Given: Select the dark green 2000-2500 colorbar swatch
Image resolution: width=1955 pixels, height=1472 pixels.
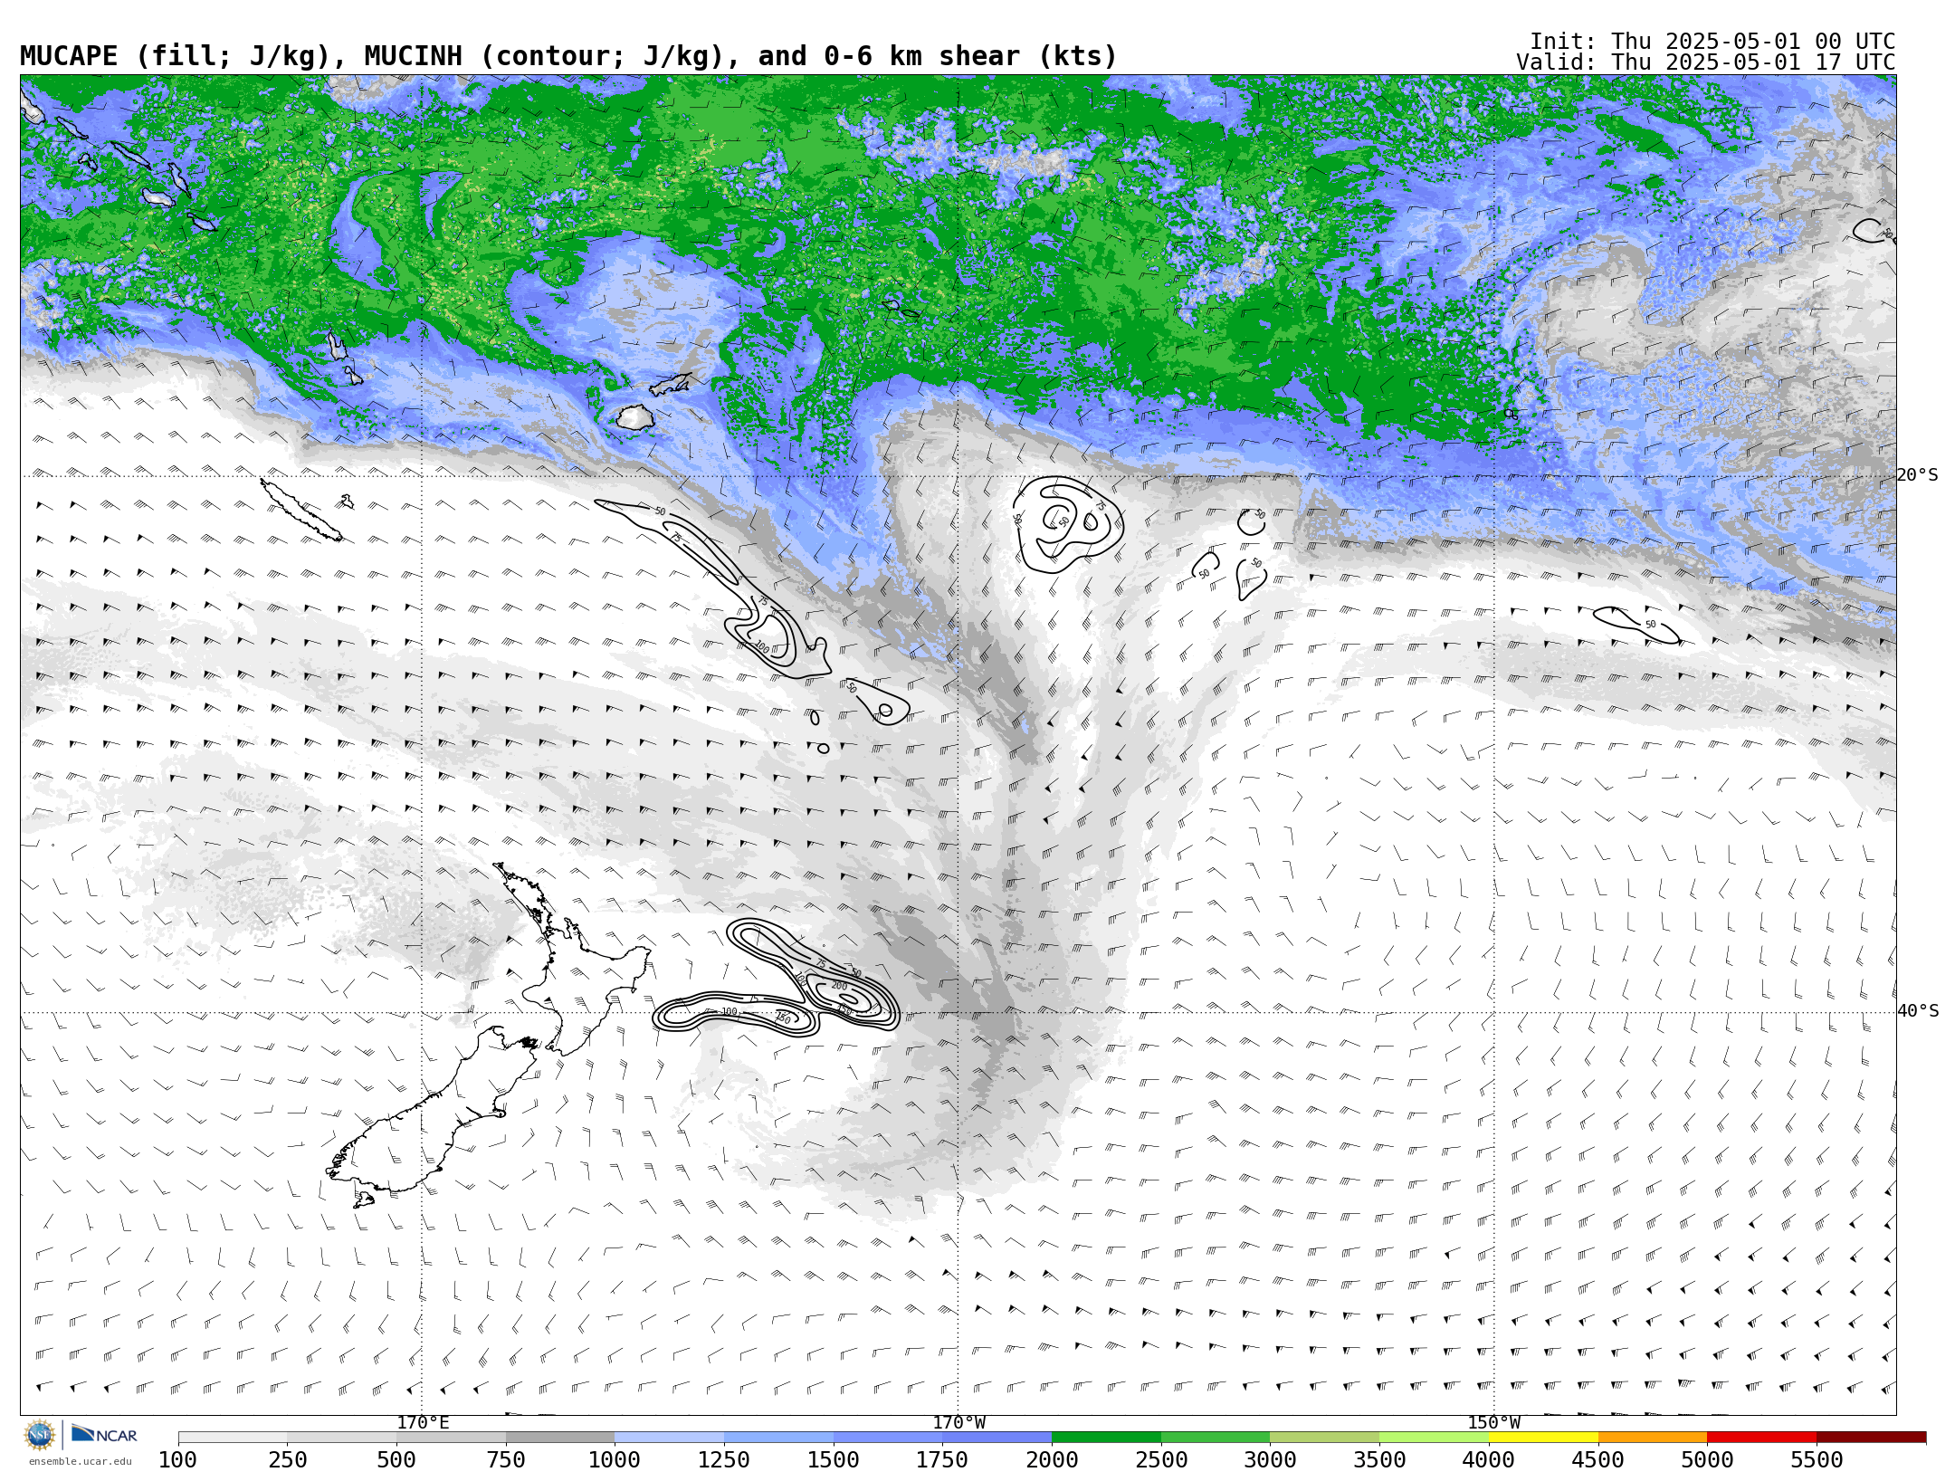Looking at the screenshot, I should 1106,1438.
